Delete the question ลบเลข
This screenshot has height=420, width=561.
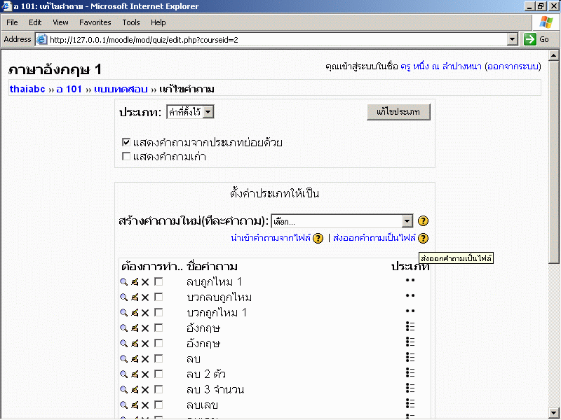145,405
